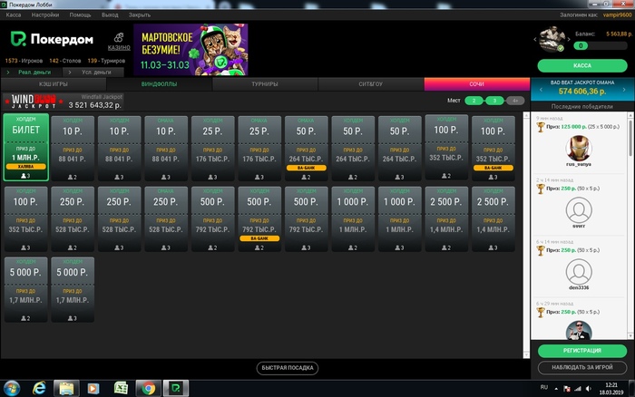The width and height of the screenshot is (635, 397).
Task: Open the Windows Start button
Action: point(12,389)
